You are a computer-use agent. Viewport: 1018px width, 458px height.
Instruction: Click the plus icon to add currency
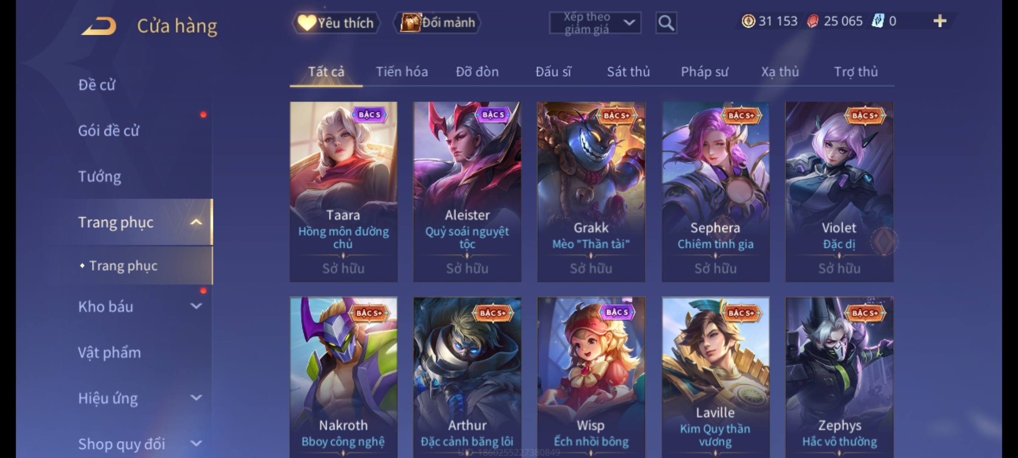[x=940, y=21]
